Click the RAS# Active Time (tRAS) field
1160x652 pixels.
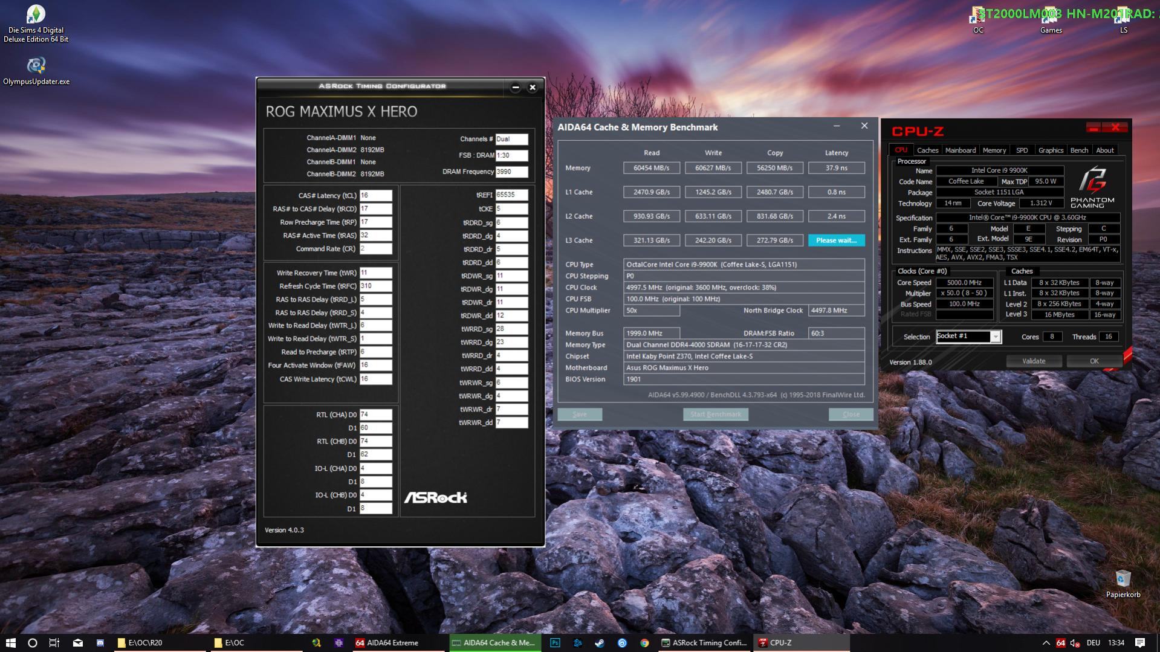click(376, 236)
